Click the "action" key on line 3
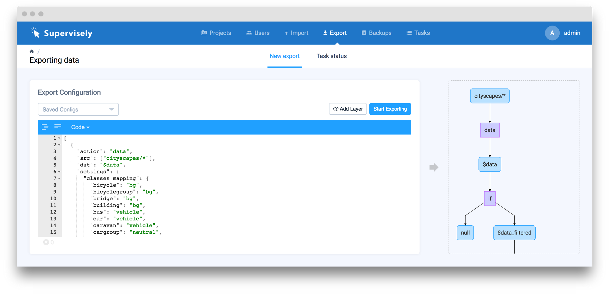This screenshot has height=296, width=609. click(x=90, y=151)
